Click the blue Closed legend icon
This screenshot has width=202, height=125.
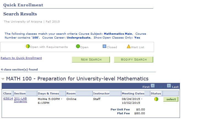[104, 47]
